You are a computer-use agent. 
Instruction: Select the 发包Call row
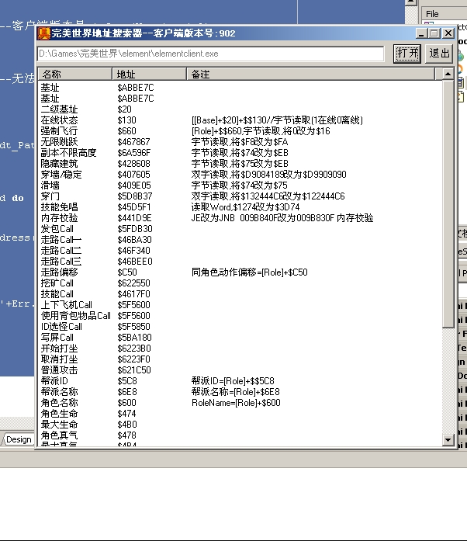point(240,229)
